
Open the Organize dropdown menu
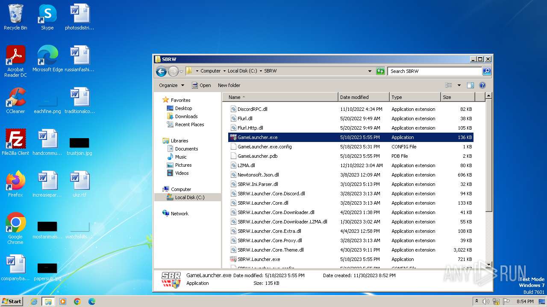tap(172, 85)
